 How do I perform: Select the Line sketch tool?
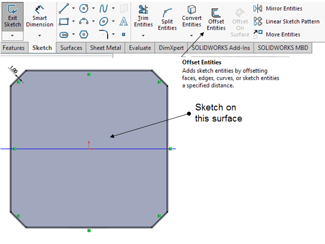point(63,8)
